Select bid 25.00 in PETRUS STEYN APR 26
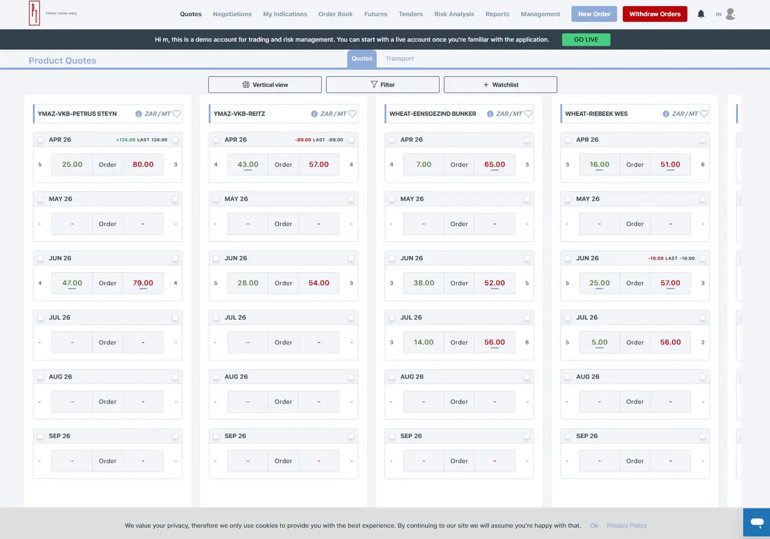The width and height of the screenshot is (770, 539). (72, 165)
